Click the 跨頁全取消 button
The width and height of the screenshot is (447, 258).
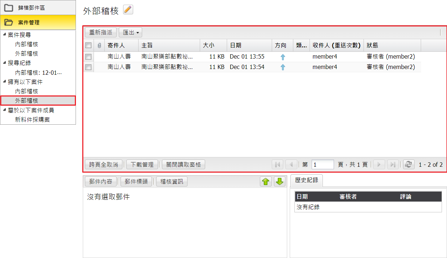104,165
